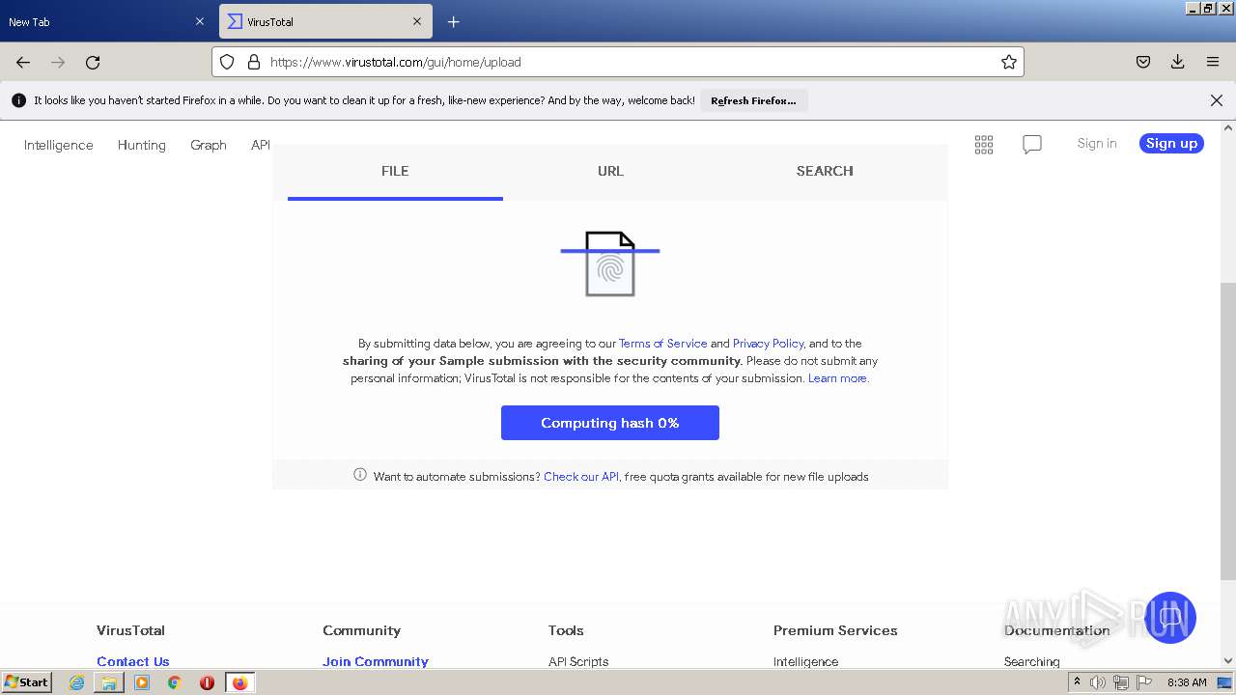
Task: Click the file fingerprint upload icon
Action: click(x=610, y=263)
